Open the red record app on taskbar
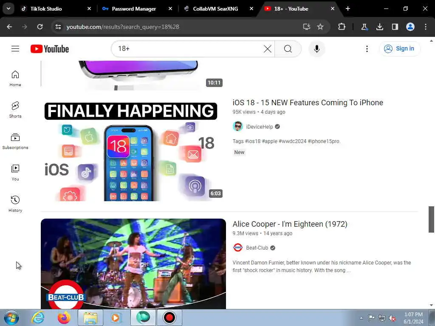Image resolution: width=435 pixels, height=326 pixels. (x=169, y=318)
